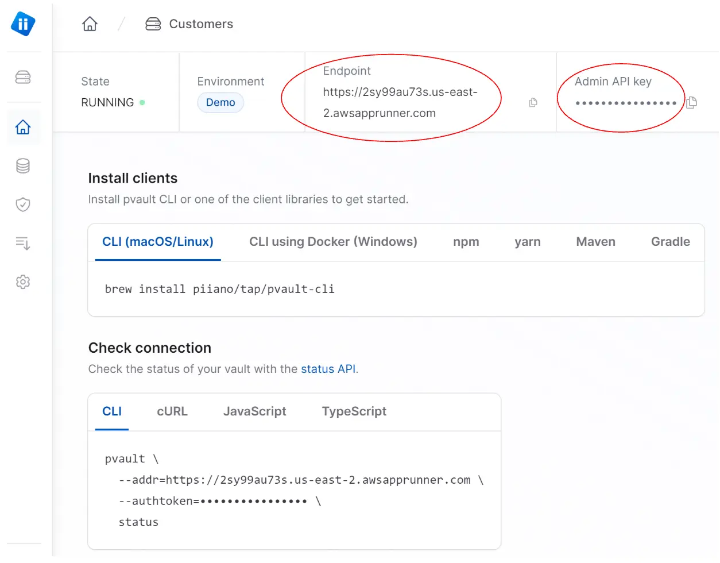Viewport: 720px width, 563px height.
Task: Open the status API documentation link
Action: (x=328, y=369)
